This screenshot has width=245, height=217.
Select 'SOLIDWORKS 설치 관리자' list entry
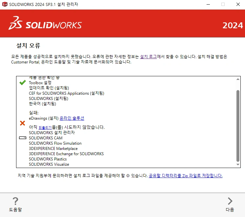52,133
